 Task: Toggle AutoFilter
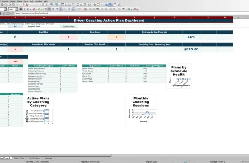point(73,5)
